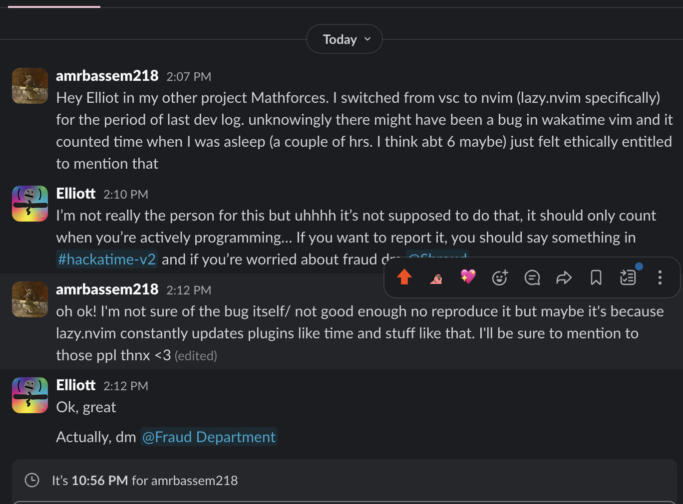The image size is (683, 504).
Task: Open the more actions three-dot menu
Action: pos(660,277)
